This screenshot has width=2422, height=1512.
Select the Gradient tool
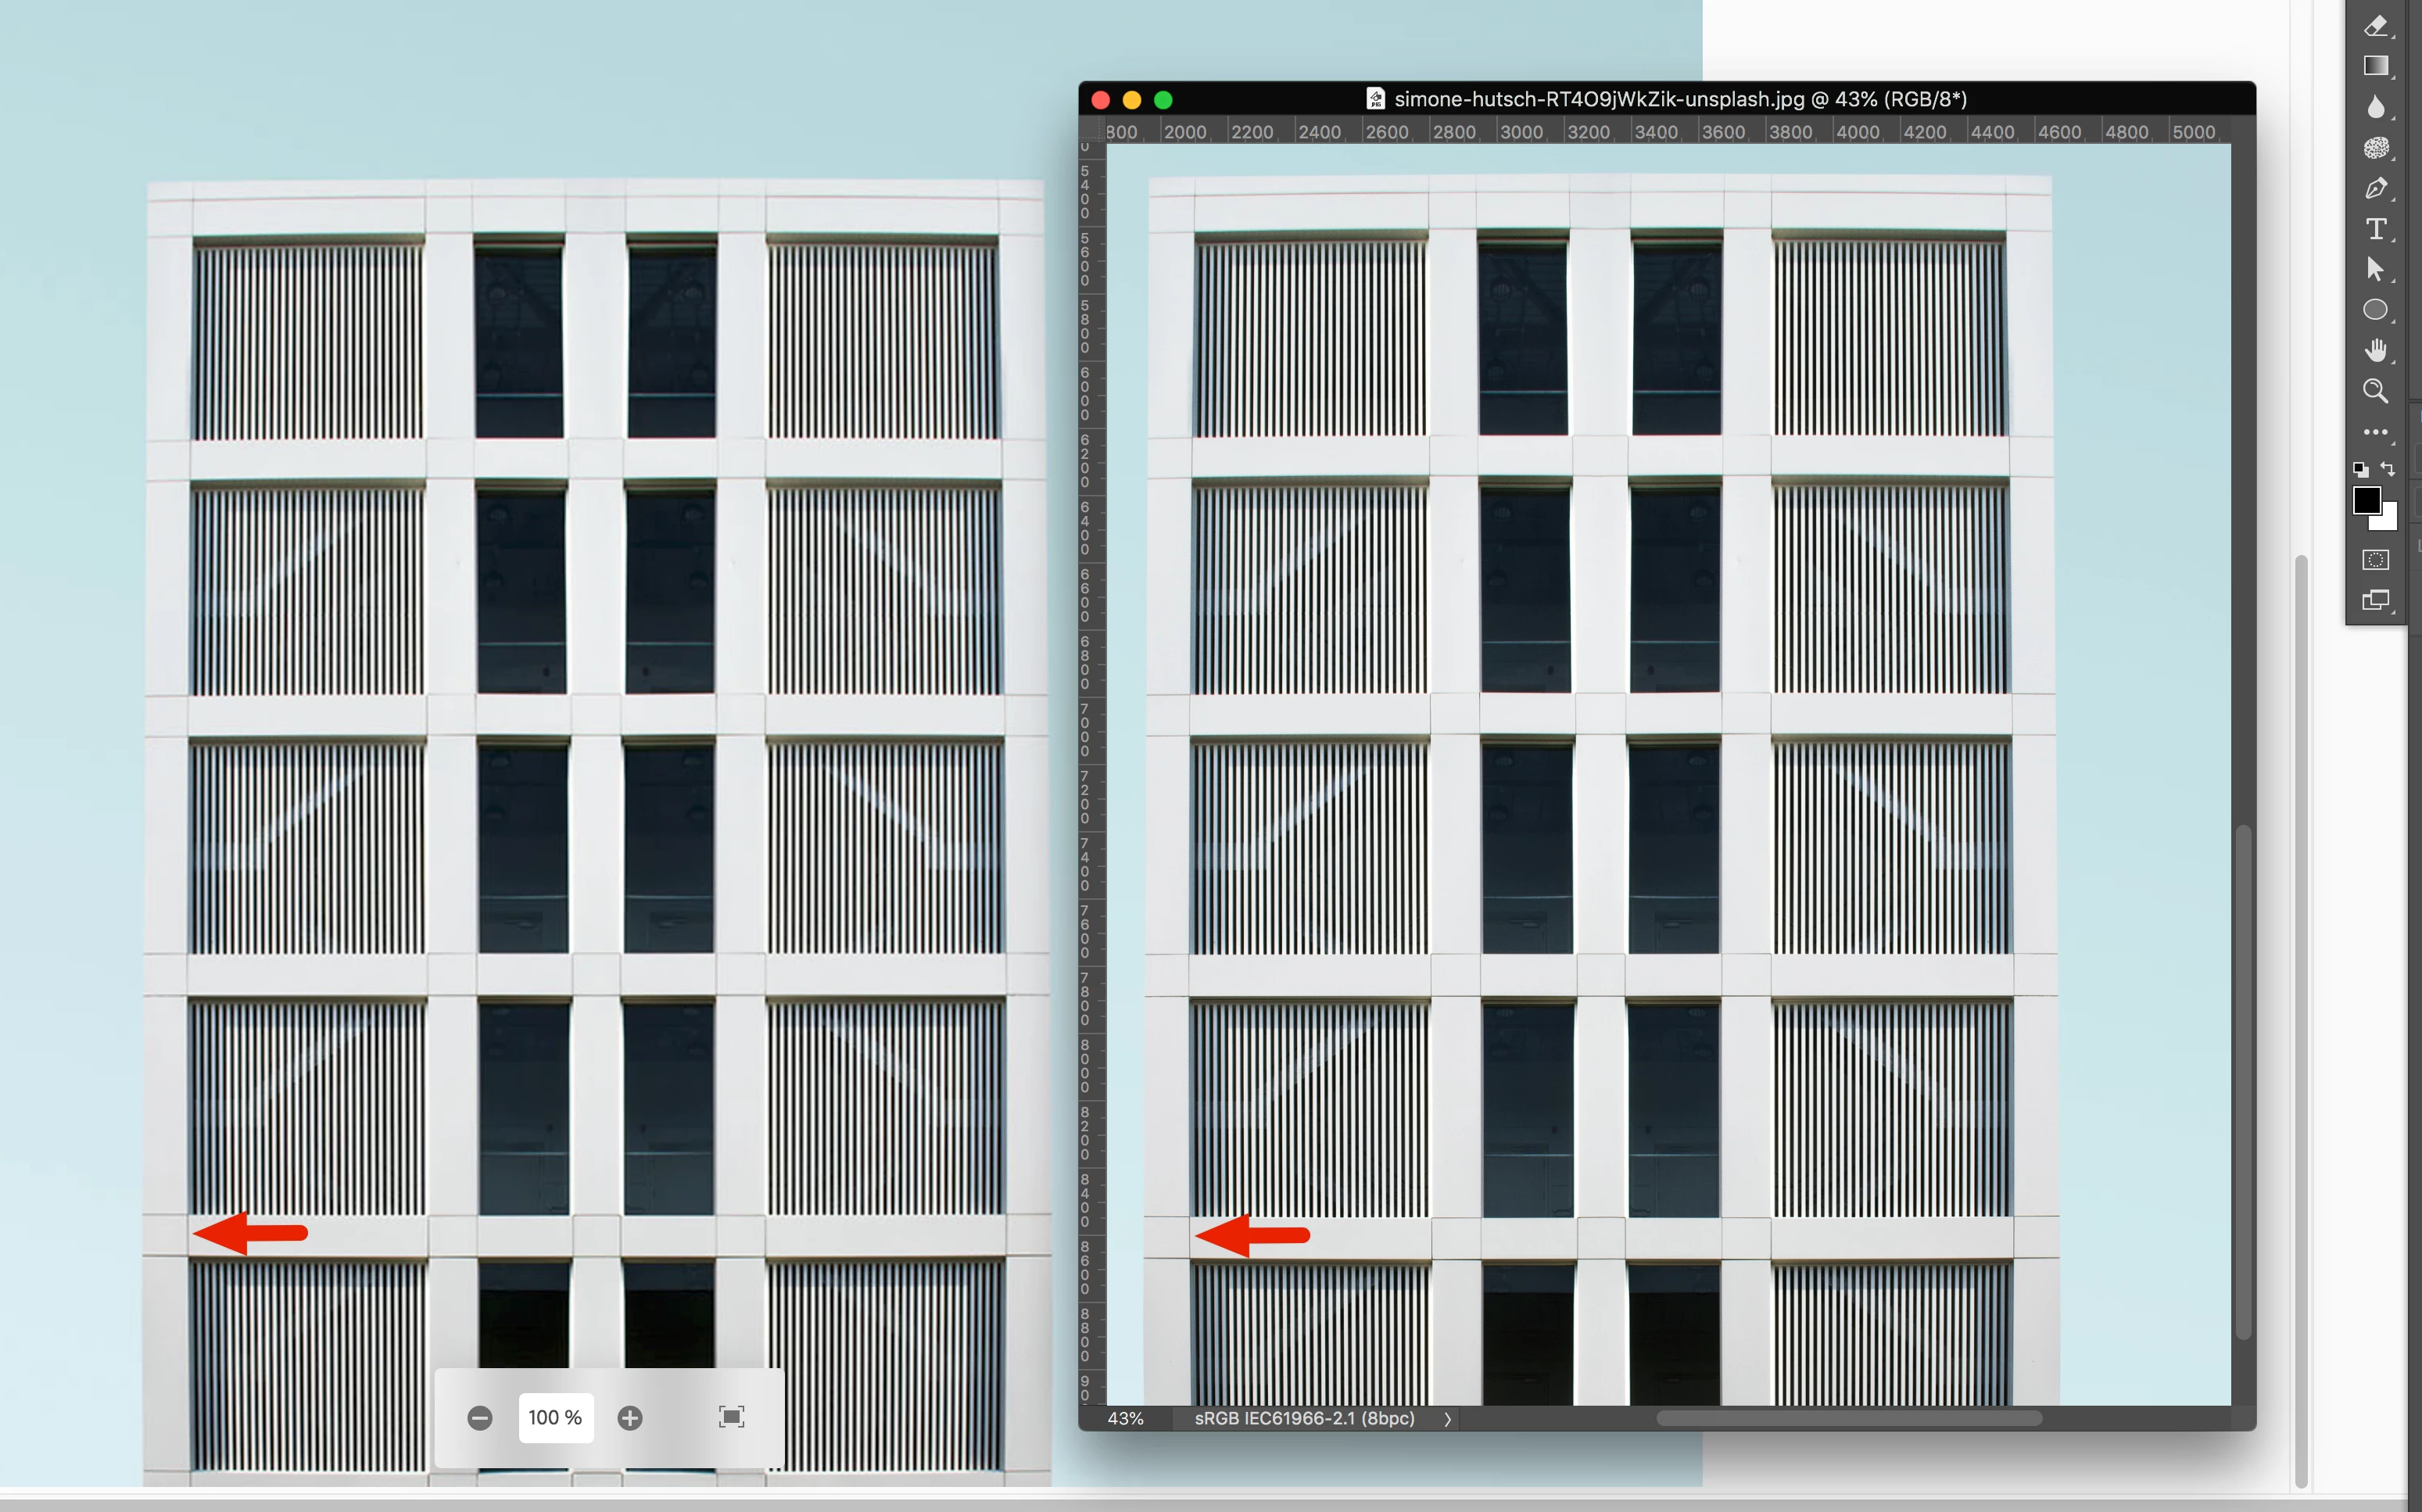2376,66
